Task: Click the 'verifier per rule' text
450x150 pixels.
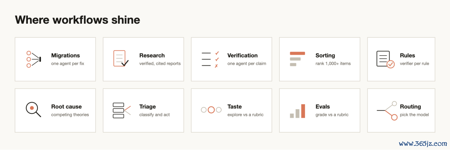Action: (x=415, y=64)
